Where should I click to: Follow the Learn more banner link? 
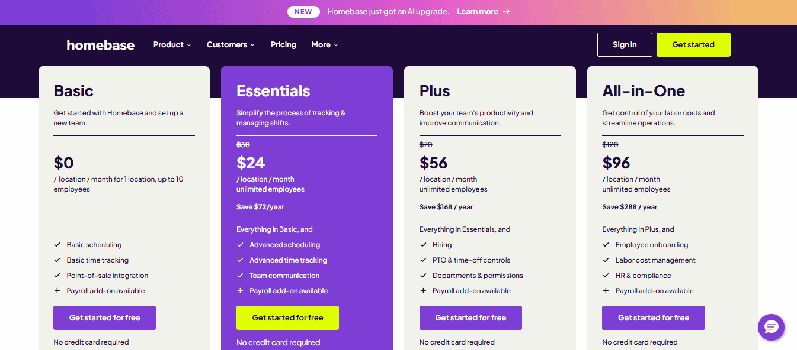(477, 12)
